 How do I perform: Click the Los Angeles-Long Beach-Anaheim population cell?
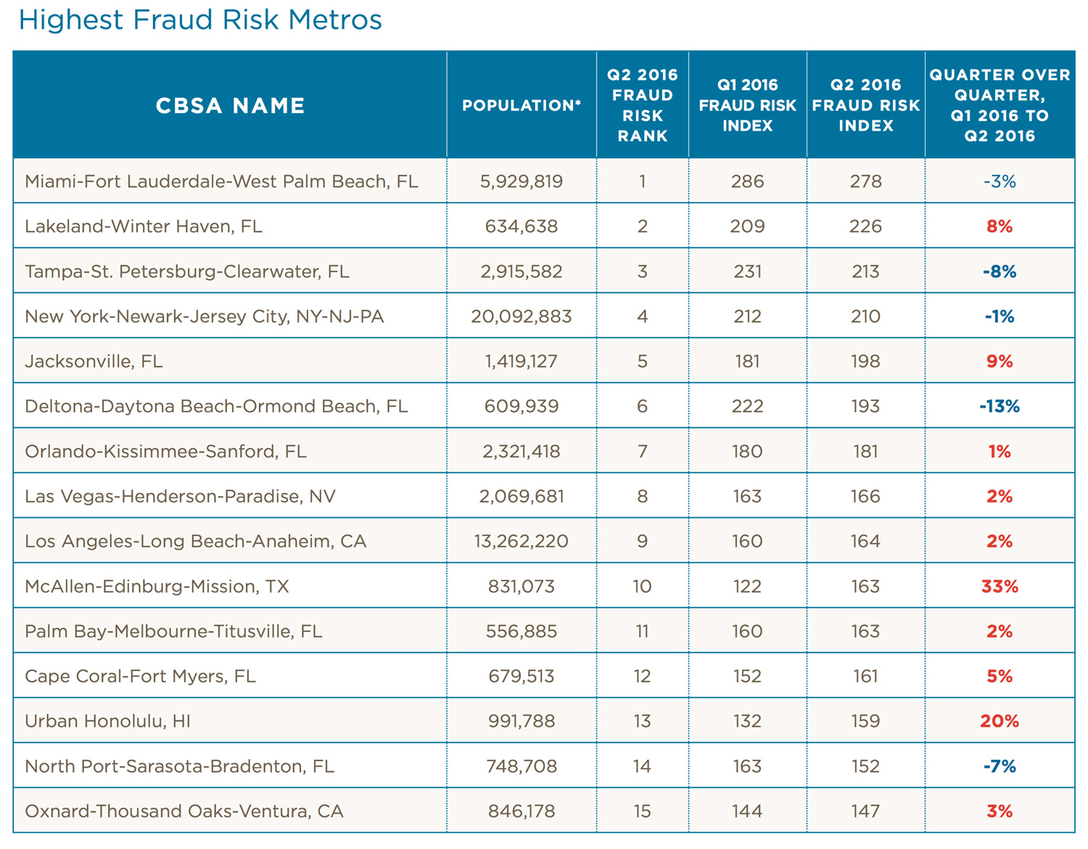coord(521,541)
